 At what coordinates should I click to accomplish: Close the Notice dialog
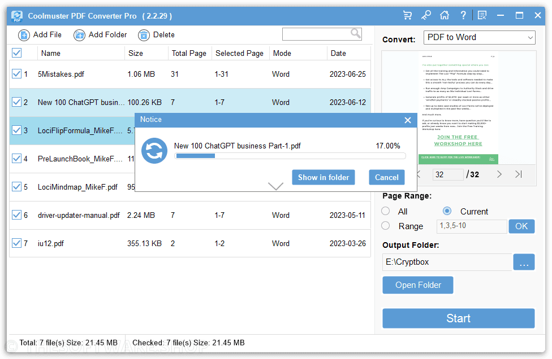[408, 120]
